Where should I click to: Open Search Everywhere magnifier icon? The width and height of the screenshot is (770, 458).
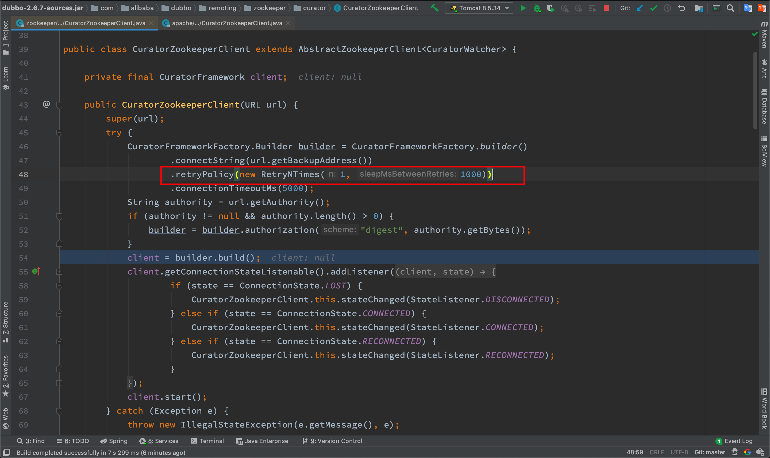(x=730, y=8)
